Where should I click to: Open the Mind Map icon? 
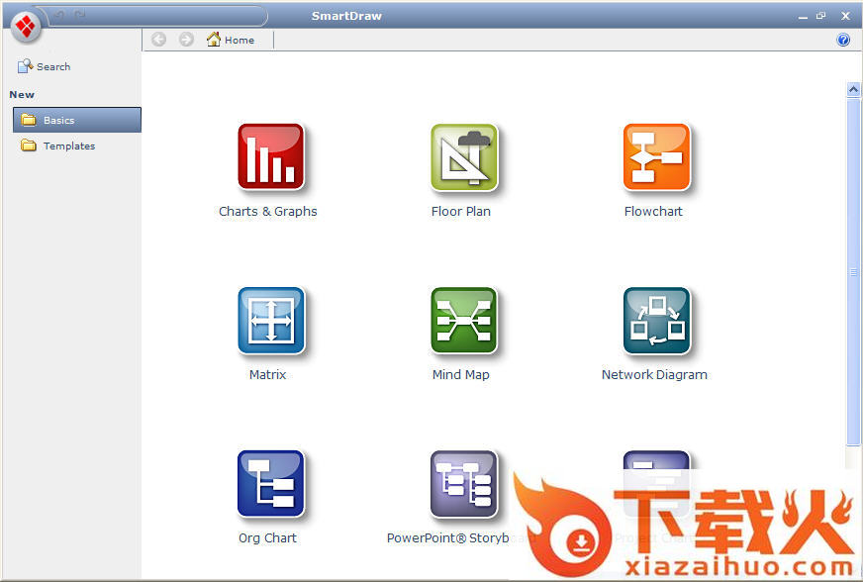coord(464,321)
